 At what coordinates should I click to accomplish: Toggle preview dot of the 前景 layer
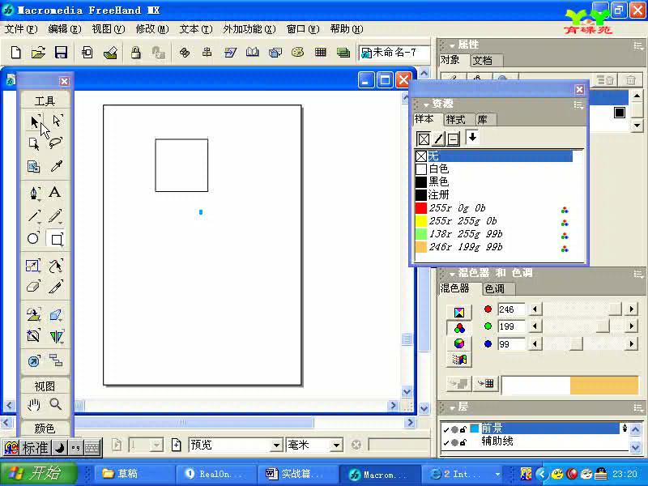point(454,429)
